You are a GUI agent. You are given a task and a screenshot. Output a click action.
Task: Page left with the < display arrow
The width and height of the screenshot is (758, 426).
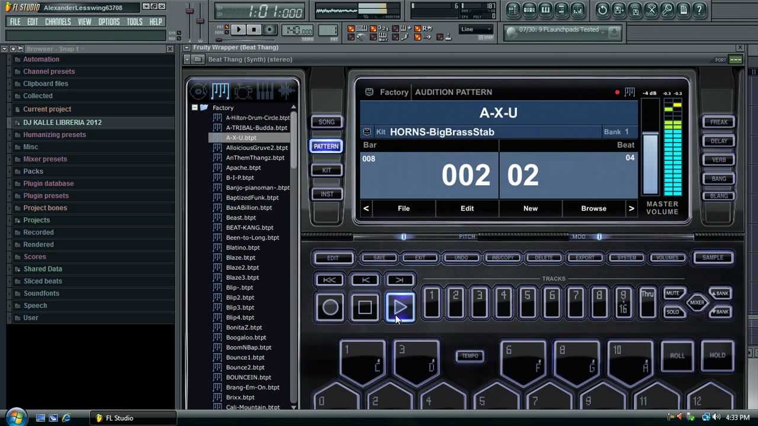click(366, 208)
